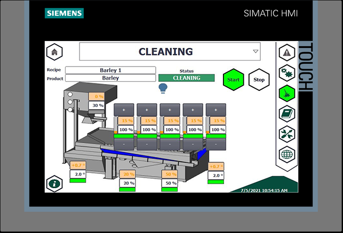Click the blue light bulb indicator

[163, 88]
